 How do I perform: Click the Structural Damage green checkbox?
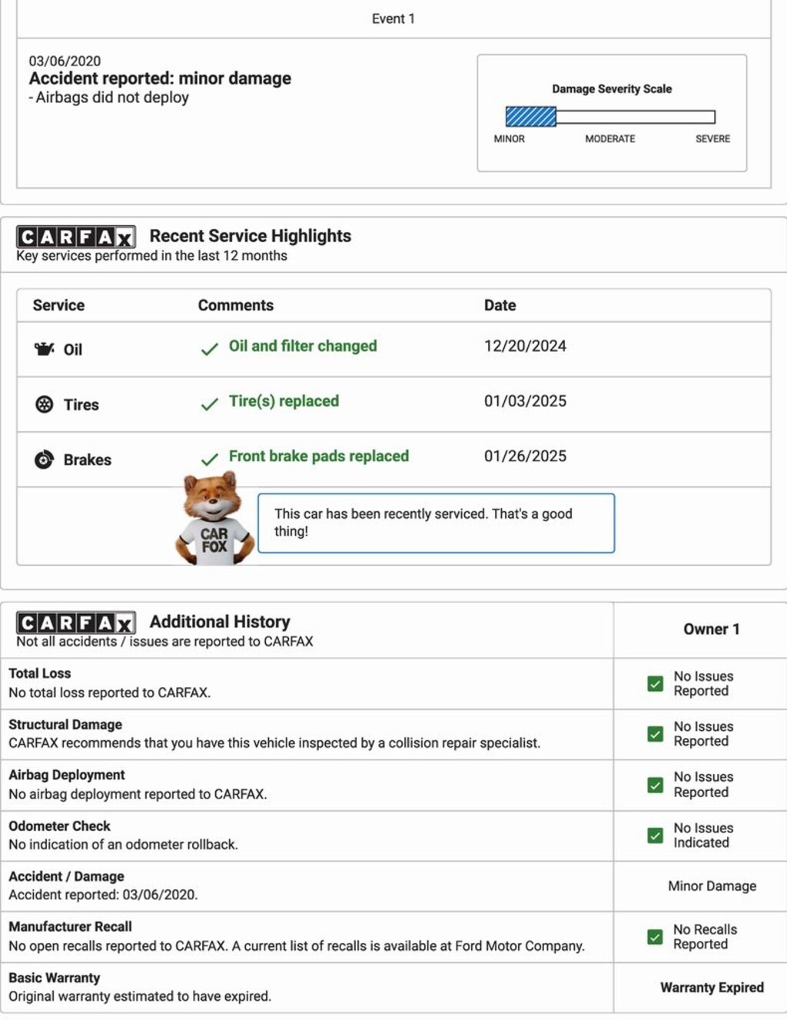[656, 734]
